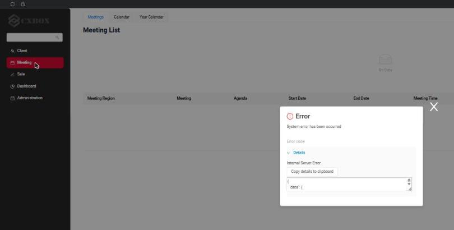Screen dimensions: 454x230
Task: Click the text area scroll down arrow
Action: coord(409,184)
